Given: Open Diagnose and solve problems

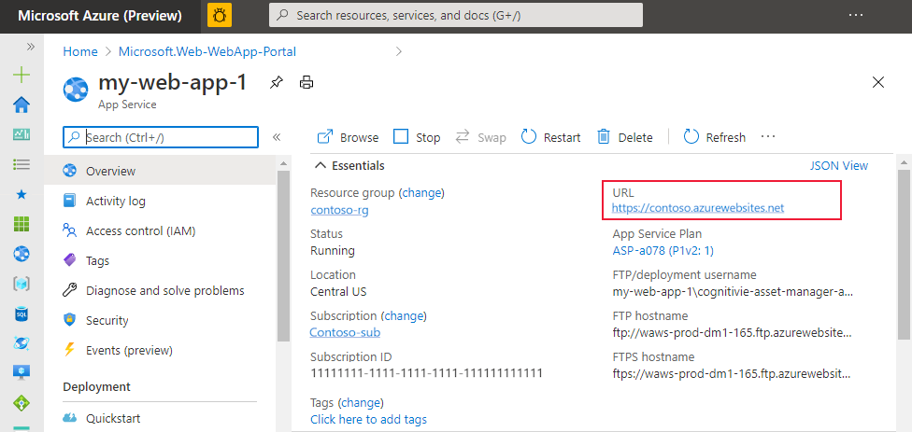Looking at the screenshot, I should (x=160, y=290).
